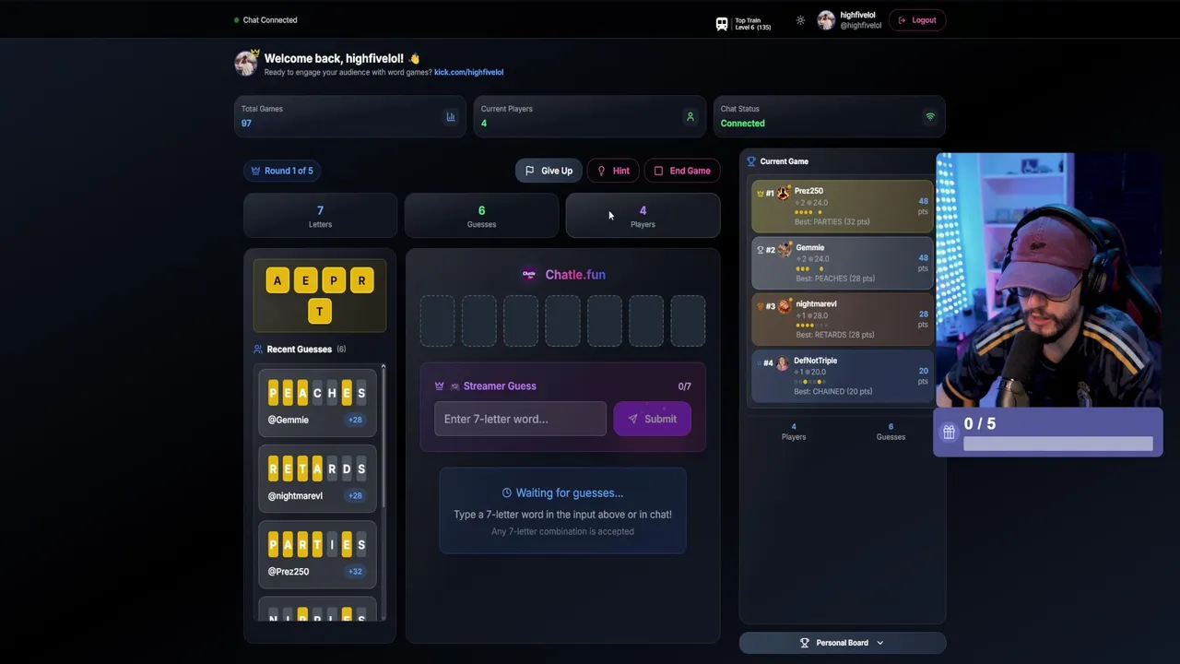Open the RETARDS guess card by @nightmarevl
Viewport: 1180px width, 664px height.
click(317, 478)
